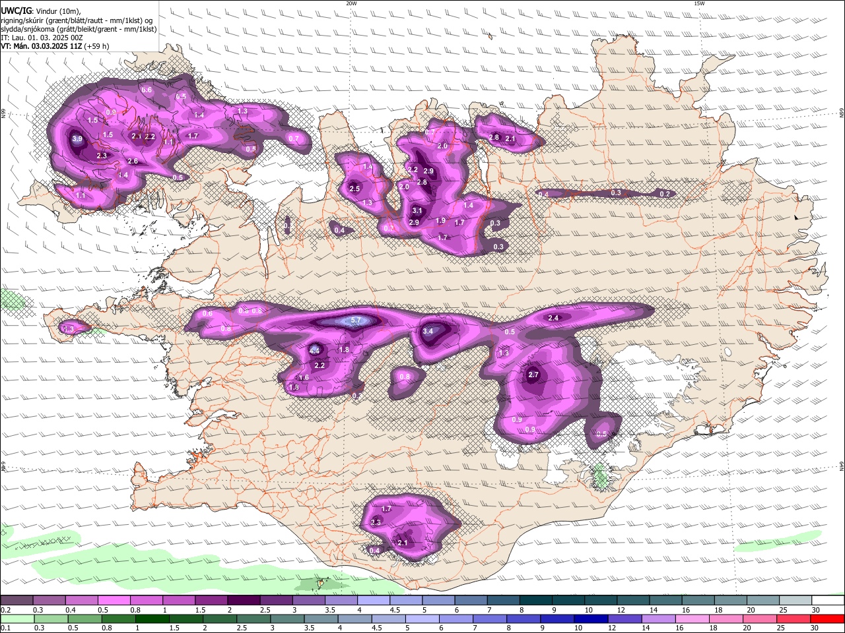
Task: Click the white swatch after 30 in snow legend
Action: 828,600
